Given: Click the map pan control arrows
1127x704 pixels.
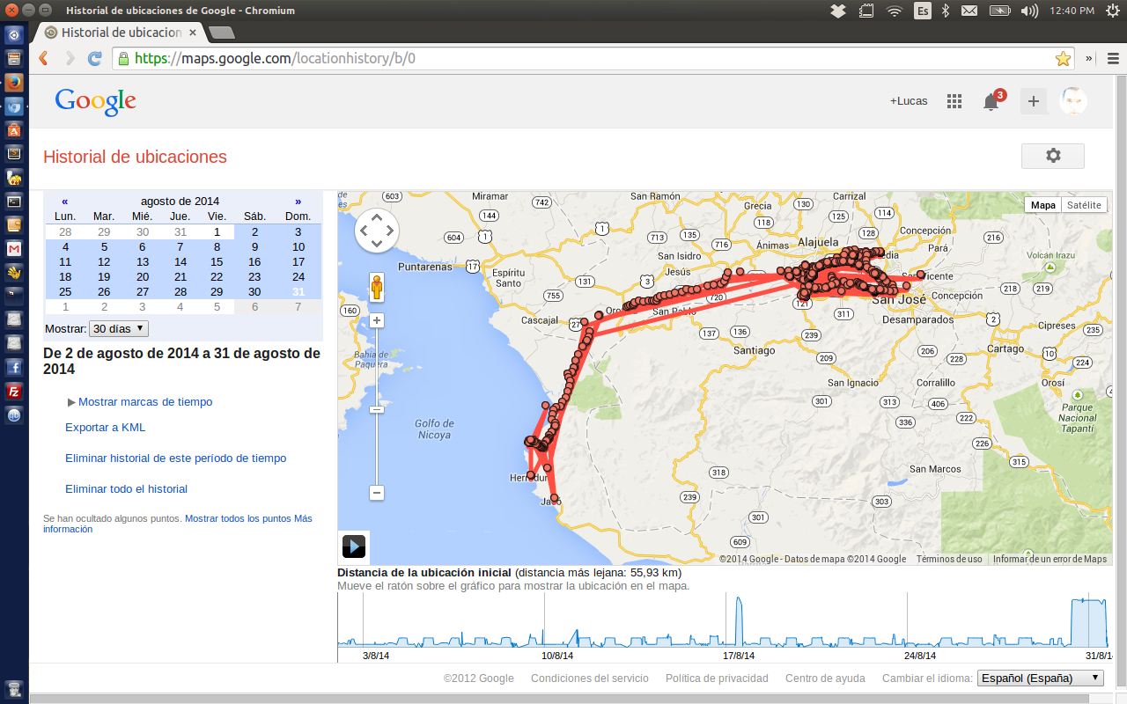Looking at the screenshot, I should (x=377, y=231).
